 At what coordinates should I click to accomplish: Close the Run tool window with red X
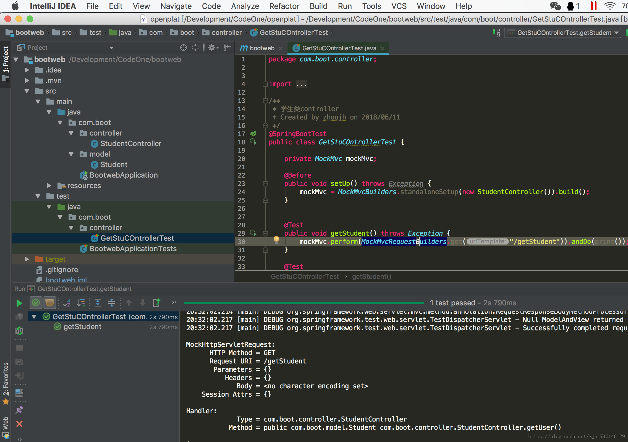point(19,424)
